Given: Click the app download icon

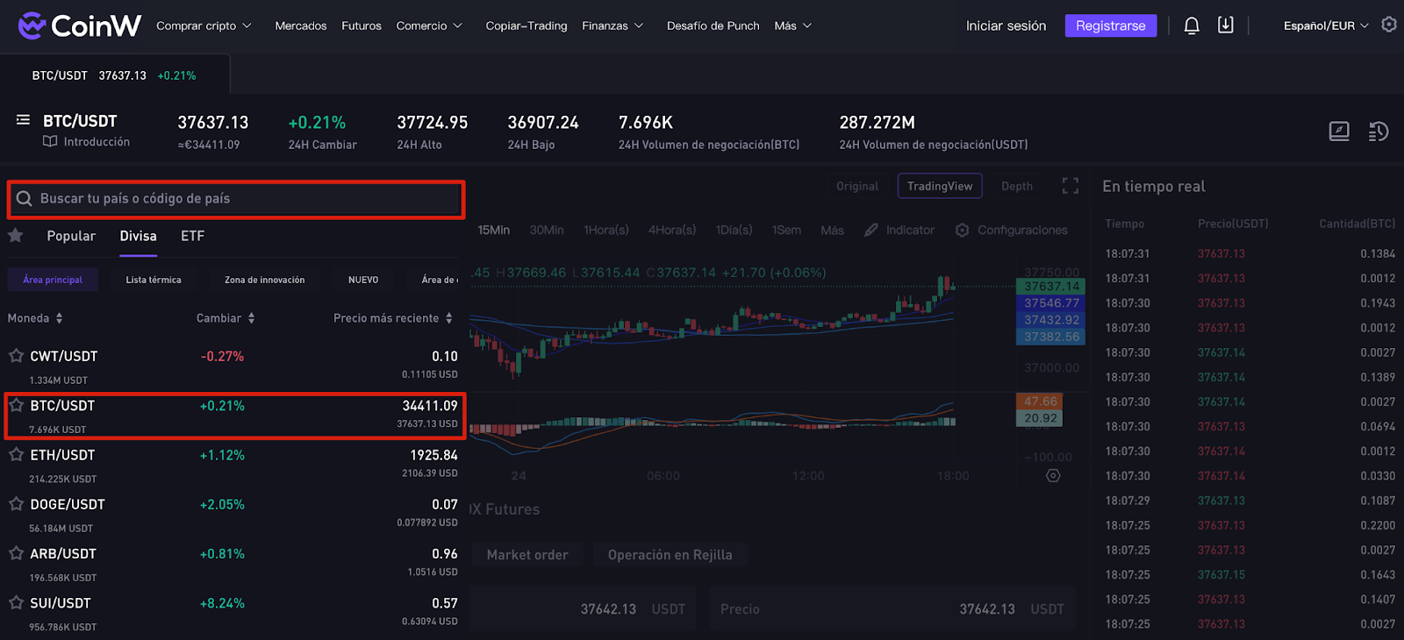Looking at the screenshot, I should click(1226, 25).
